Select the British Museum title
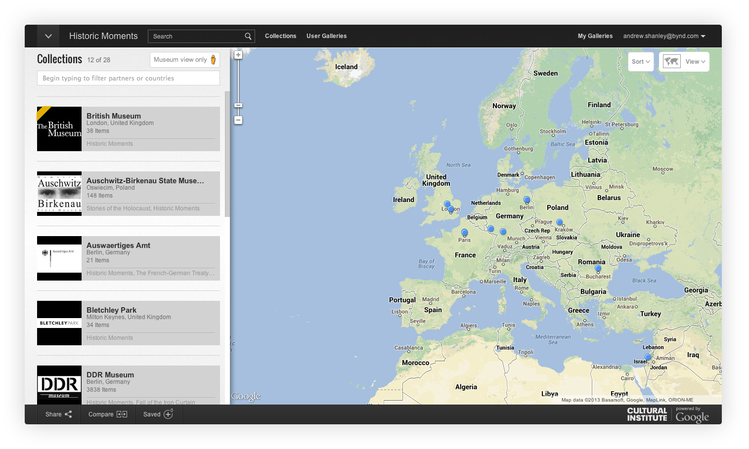 tap(114, 116)
